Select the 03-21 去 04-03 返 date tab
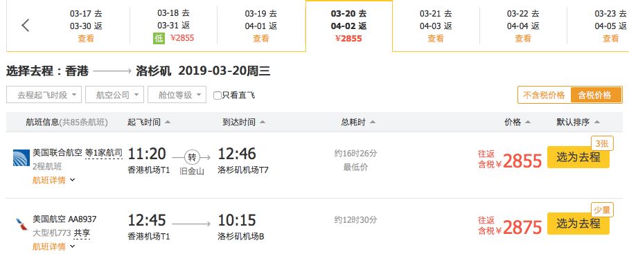 pyautogui.click(x=436, y=26)
